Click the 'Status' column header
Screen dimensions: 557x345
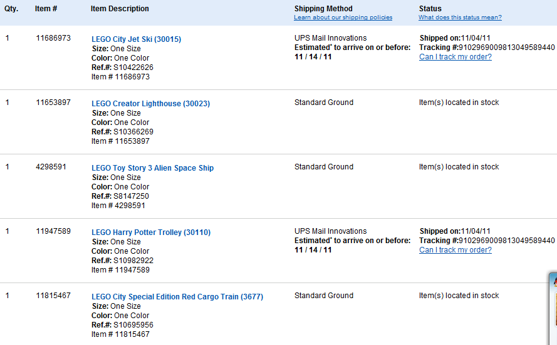(x=430, y=9)
